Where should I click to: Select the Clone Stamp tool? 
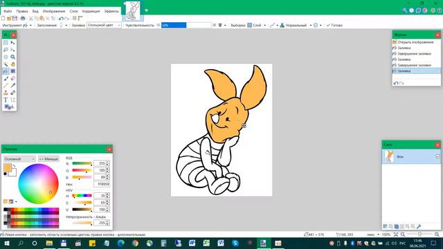[x=6, y=93]
